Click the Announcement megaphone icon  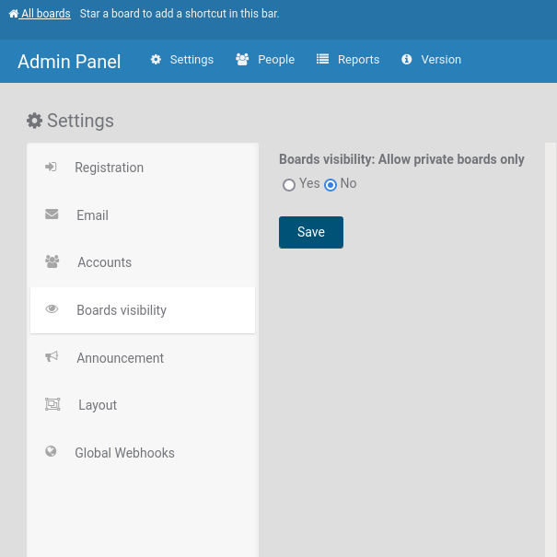[x=52, y=357]
